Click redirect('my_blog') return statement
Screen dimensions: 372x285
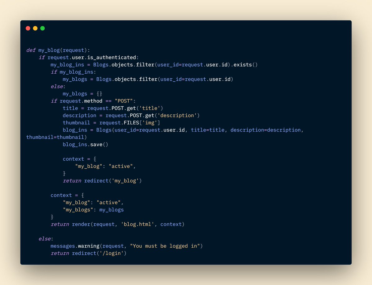point(102,181)
